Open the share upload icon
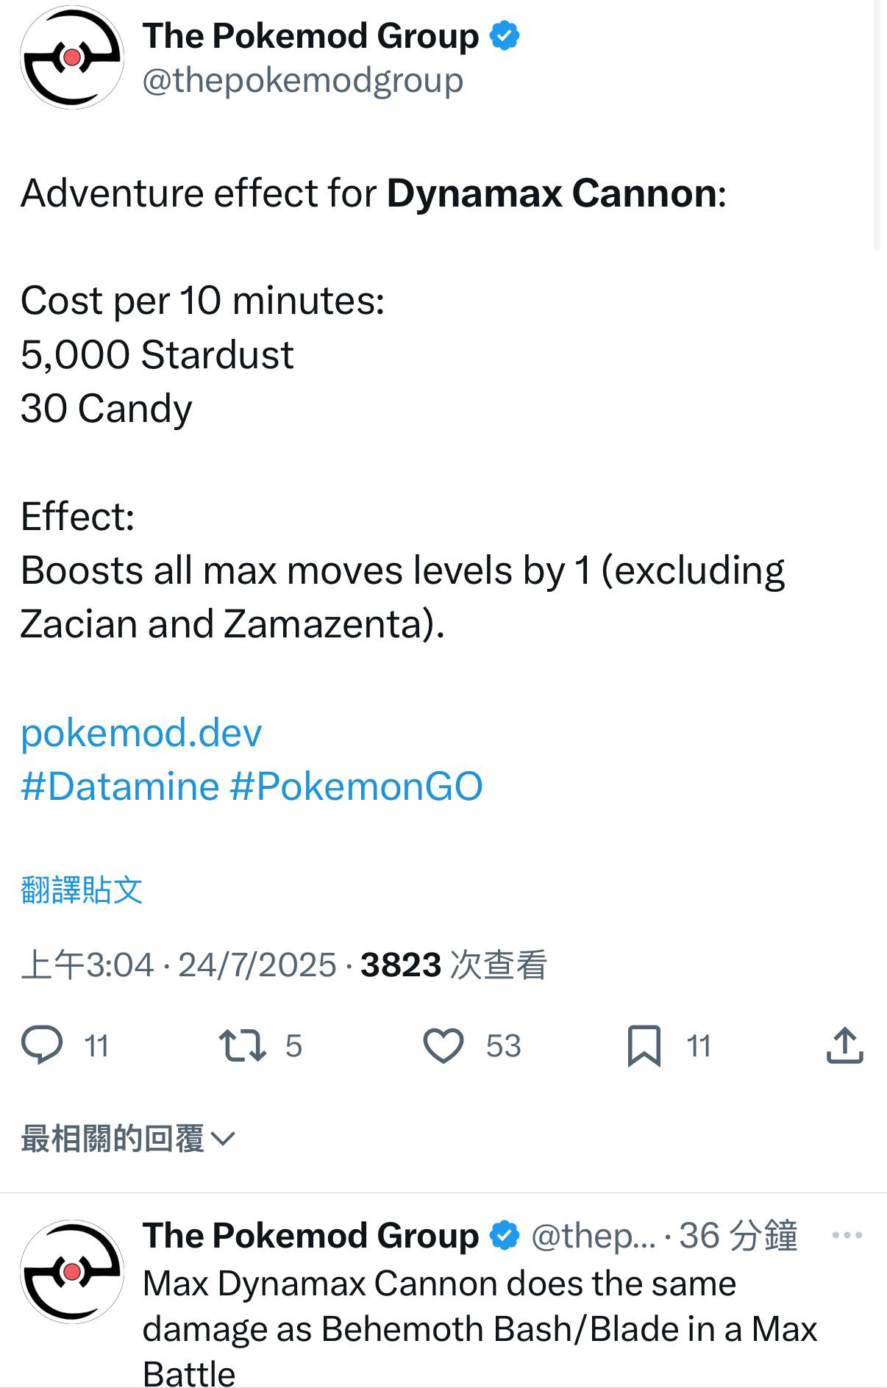 coord(844,1045)
